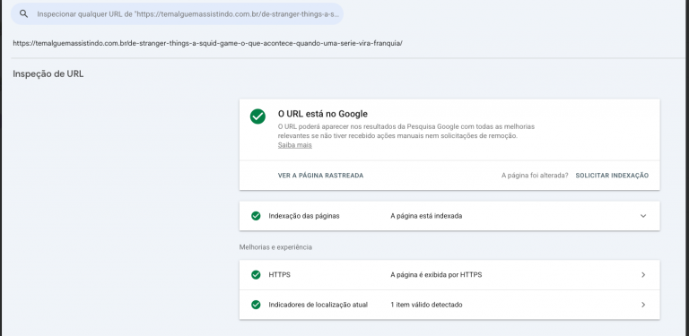Image resolution: width=689 pixels, height=336 pixels.
Task: Click the 'Indicadores de localização atual' label
Action: [x=318, y=305]
